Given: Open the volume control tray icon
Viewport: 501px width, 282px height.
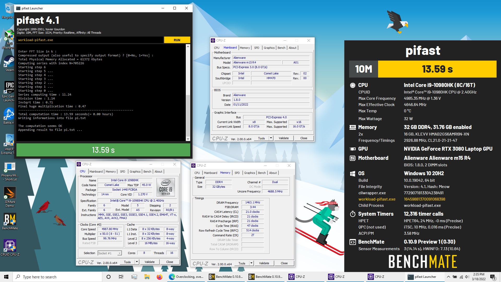Looking at the screenshot, I should pyautogui.click(x=467, y=277).
